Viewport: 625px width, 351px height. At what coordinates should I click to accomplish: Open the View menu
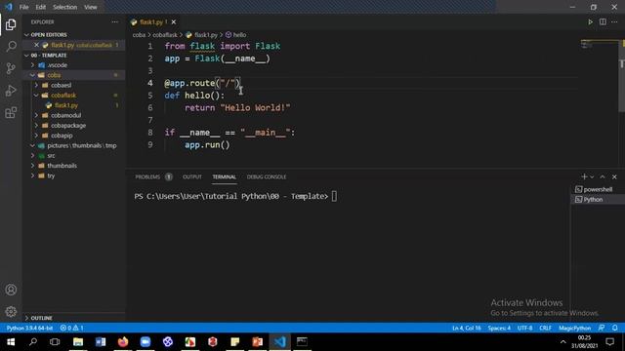[x=91, y=7]
